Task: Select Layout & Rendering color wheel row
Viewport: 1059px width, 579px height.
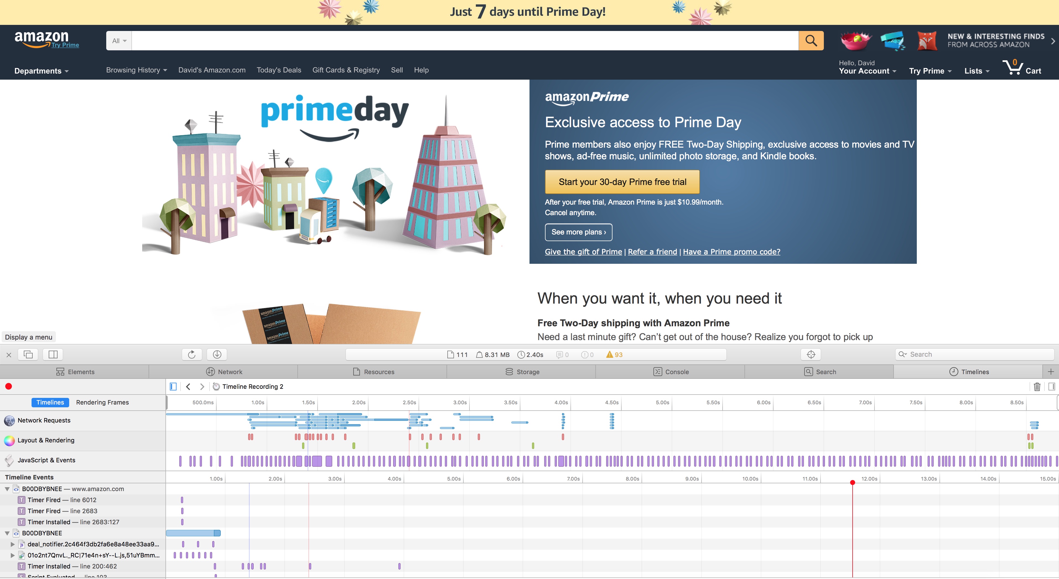Action: [83, 440]
